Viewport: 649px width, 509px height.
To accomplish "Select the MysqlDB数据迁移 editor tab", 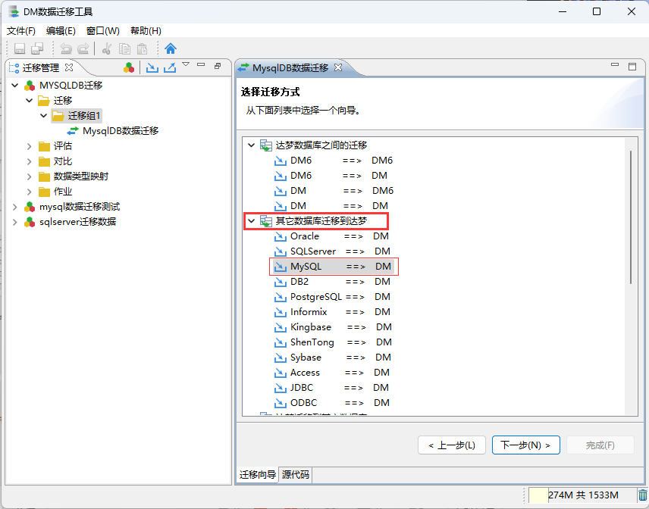I will click(x=290, y=68).
